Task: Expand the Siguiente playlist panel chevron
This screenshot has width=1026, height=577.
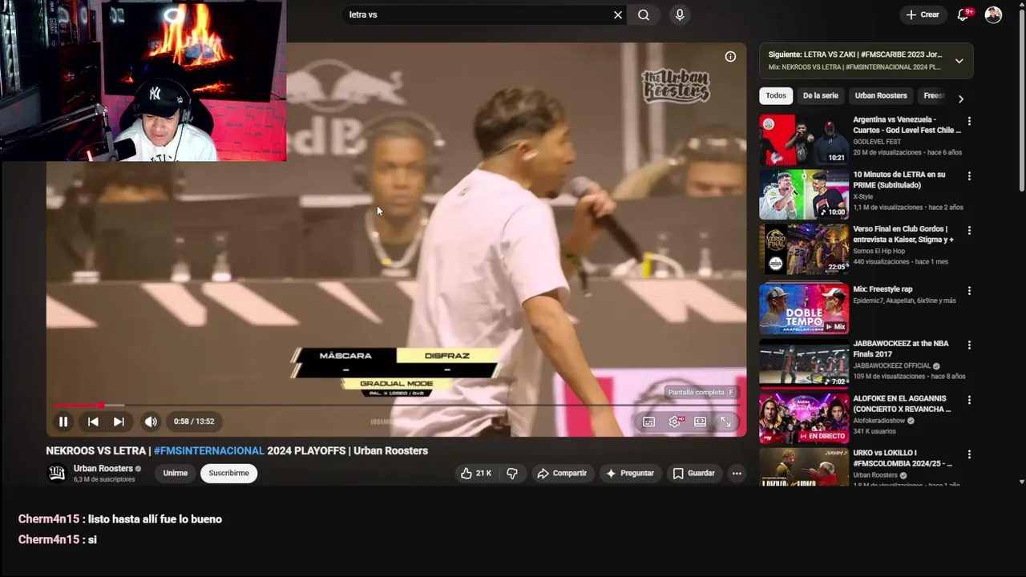Action: [x=959, y=61]
